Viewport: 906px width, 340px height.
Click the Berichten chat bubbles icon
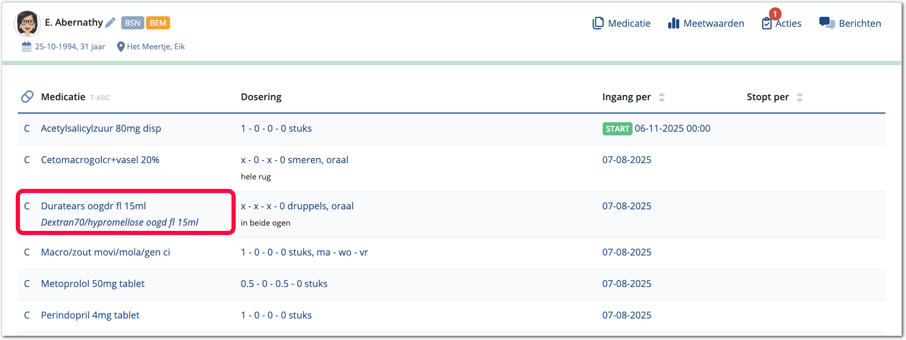[x=827, y=23]
